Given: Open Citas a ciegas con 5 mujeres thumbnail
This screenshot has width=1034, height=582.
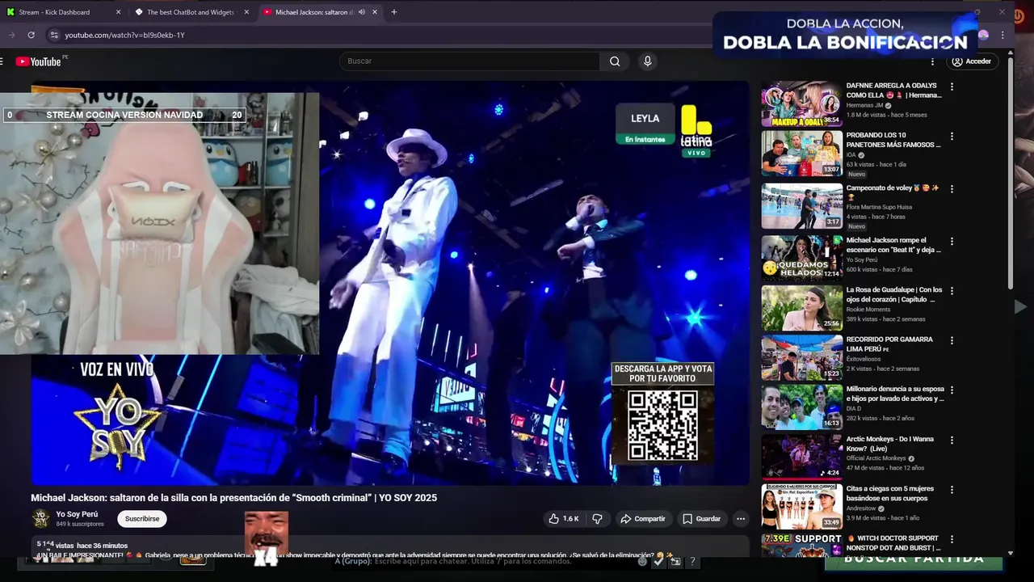Looking at the screenshot, I should (802, 507).
